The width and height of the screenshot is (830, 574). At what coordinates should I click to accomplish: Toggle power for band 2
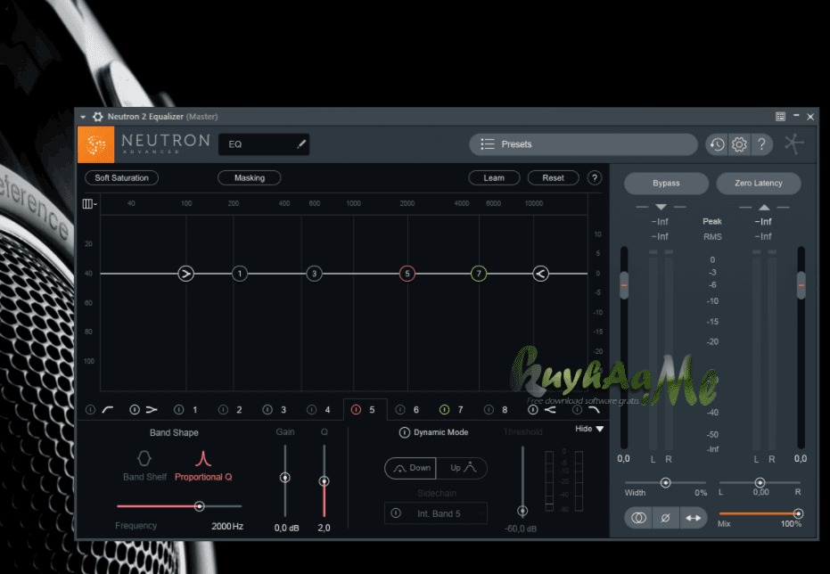[224, 409]
